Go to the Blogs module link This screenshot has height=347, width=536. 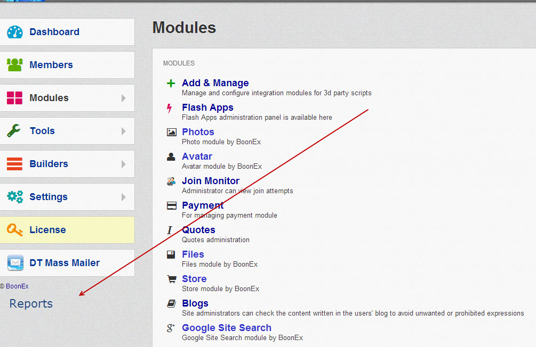click(x=195, y=303)
